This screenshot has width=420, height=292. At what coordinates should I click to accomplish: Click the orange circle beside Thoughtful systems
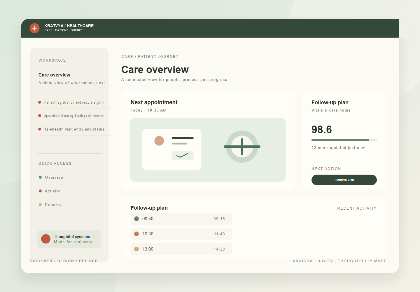coord(46,239)
